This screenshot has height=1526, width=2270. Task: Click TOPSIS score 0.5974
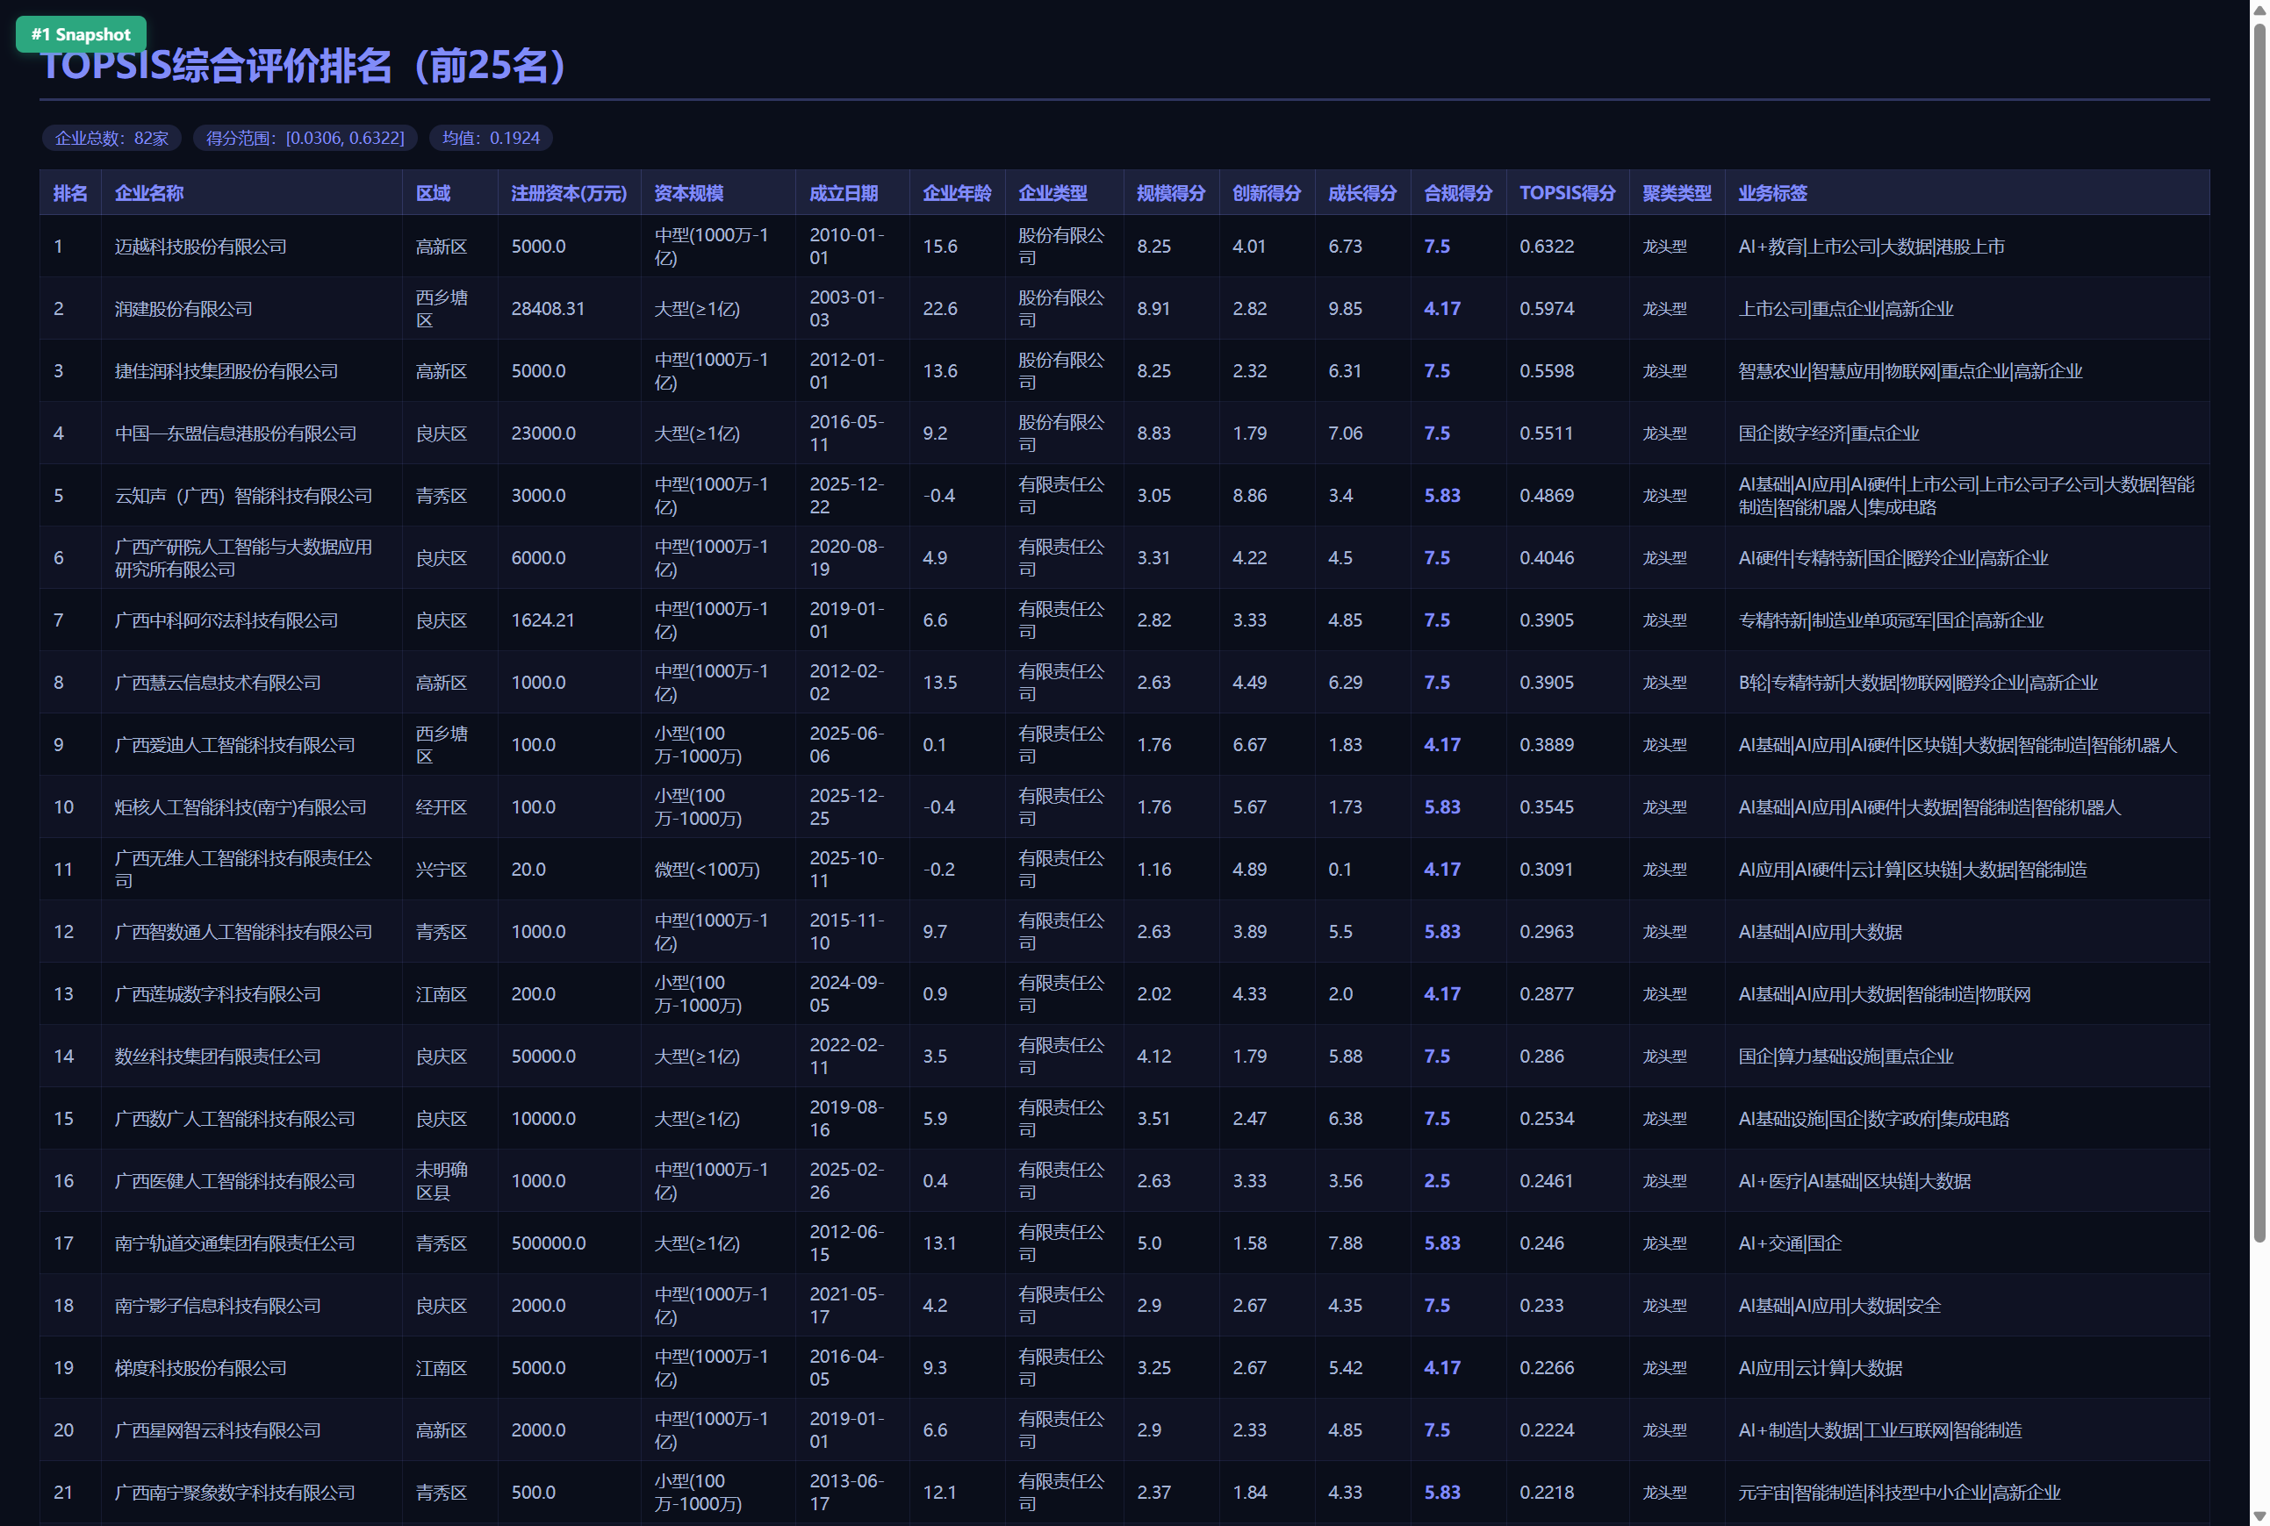coord(1547,309)
